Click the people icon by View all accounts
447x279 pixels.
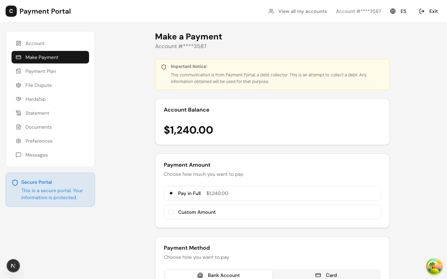tap(271, 11)
